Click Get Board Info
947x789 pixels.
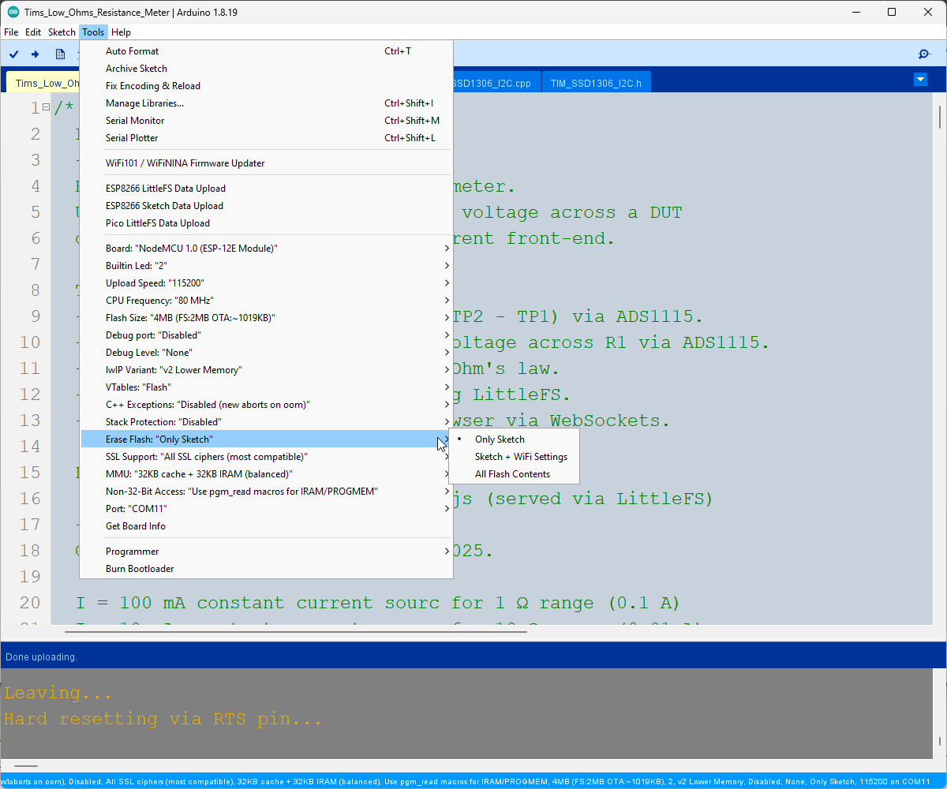coord(267,526)
